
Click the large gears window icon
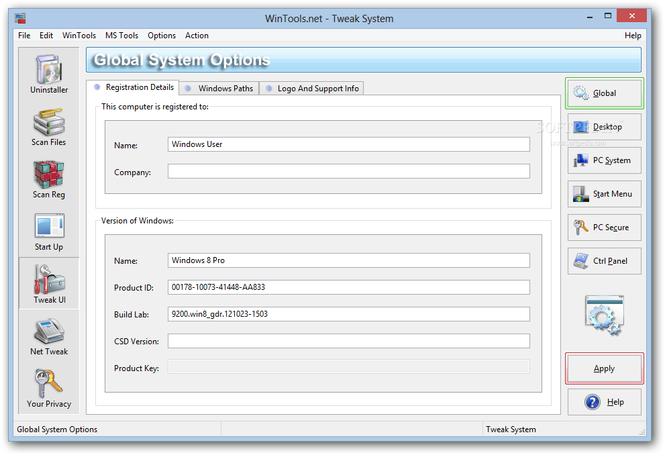(605, 315)
